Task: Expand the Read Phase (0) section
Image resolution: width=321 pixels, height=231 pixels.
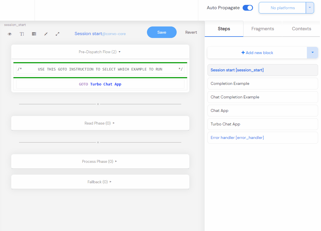Action: tap(100, 123)
